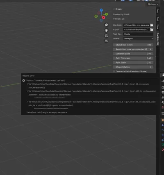Viewport: 164px width, 175px height.
Task: Click the Trail Name field containing Dusty
Action: coord(138,34)
